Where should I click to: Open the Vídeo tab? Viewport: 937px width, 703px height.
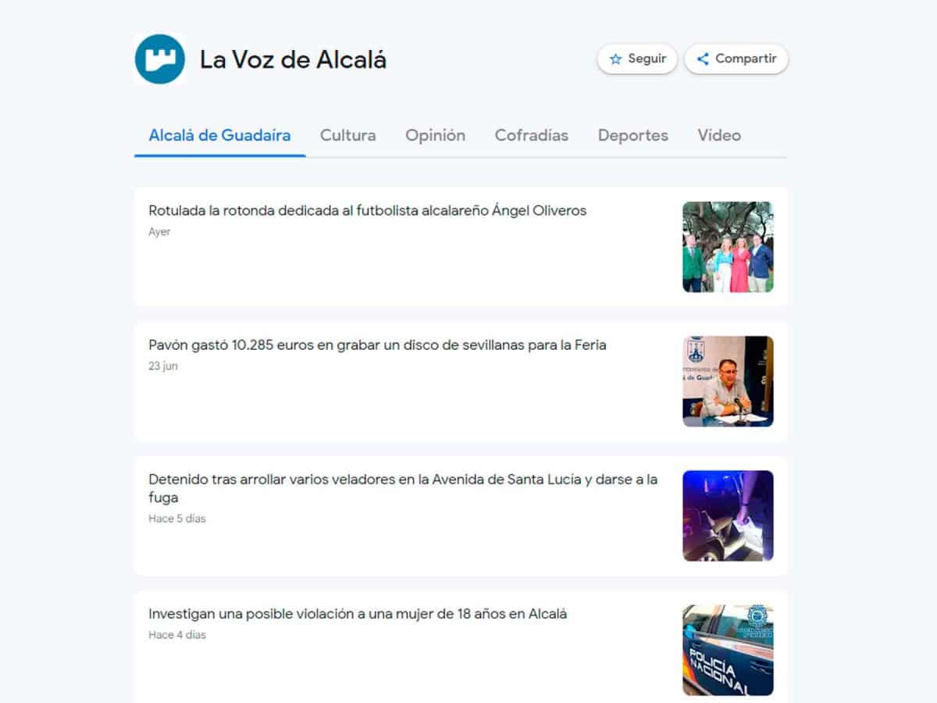pos(719,135)
